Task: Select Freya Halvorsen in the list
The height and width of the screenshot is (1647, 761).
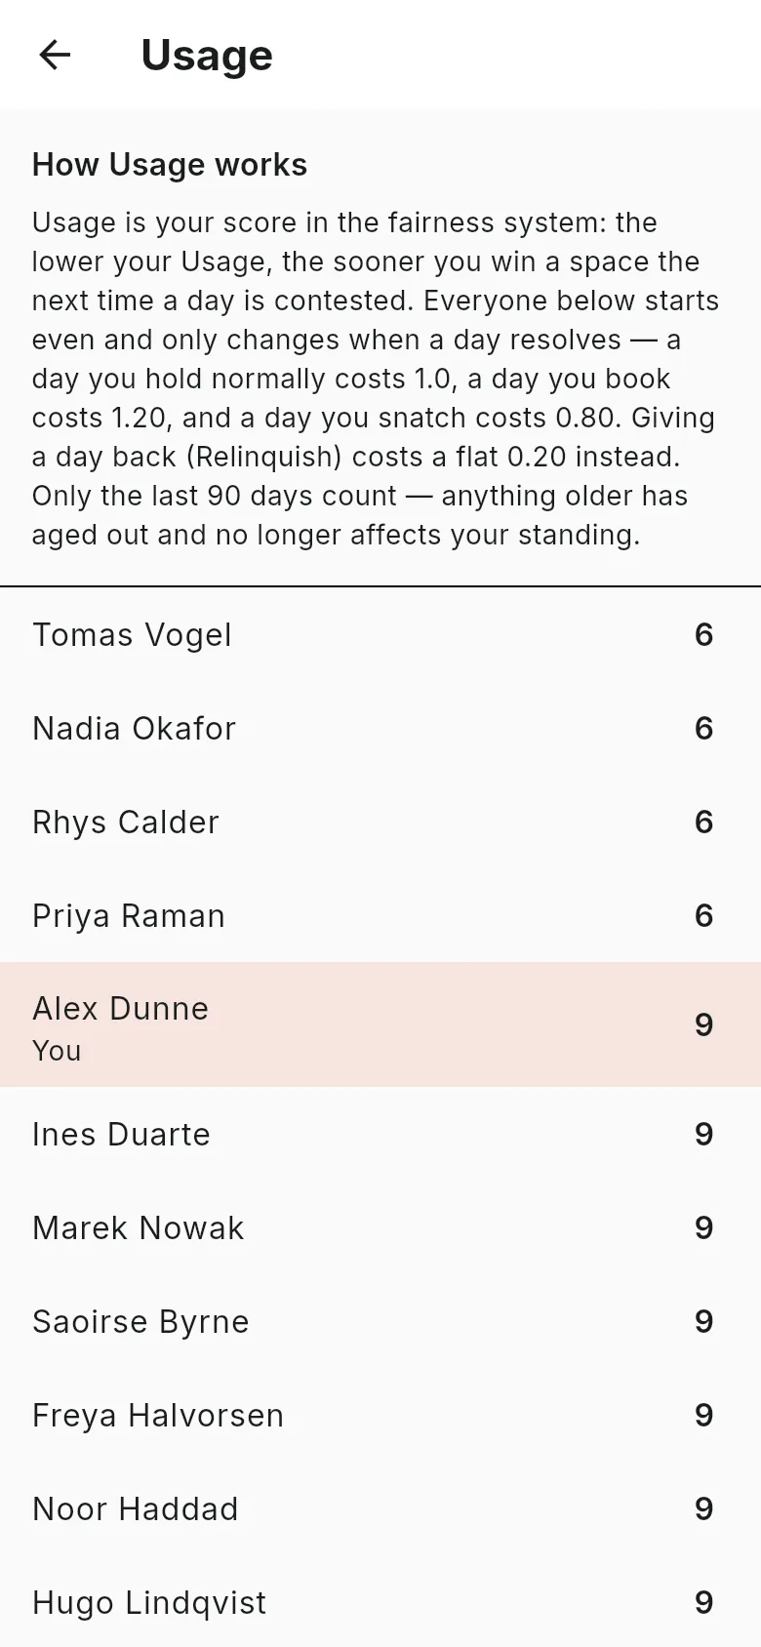Action: tap(380, 1416)
